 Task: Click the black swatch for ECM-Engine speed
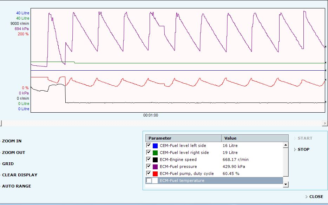tap(155, 159)
